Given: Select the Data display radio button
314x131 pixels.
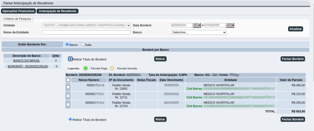Looking at the screenshot, I should click(x=83, y=45).
